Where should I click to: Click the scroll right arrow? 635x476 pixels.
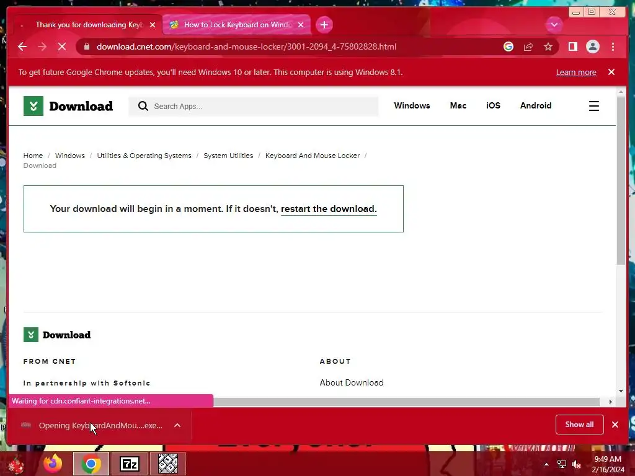611,402
